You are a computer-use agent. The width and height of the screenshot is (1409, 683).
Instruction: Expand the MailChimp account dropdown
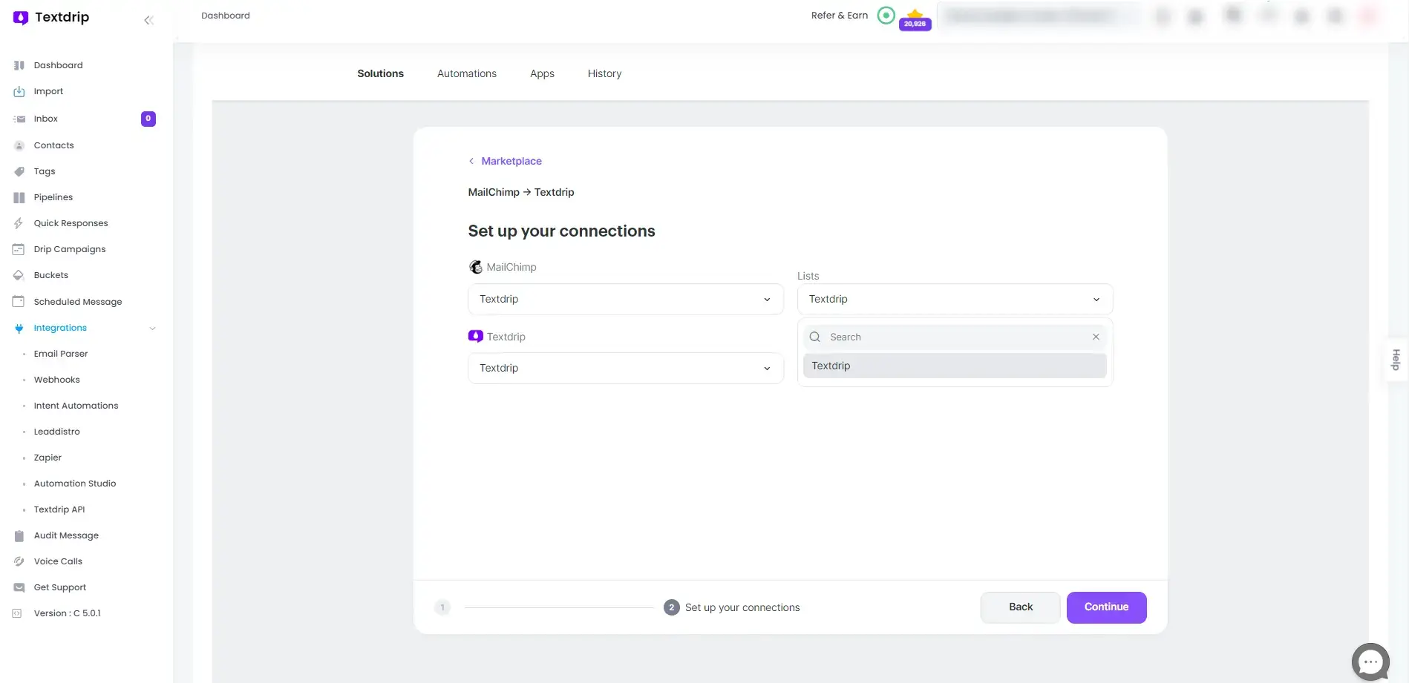tap(625, 299)
